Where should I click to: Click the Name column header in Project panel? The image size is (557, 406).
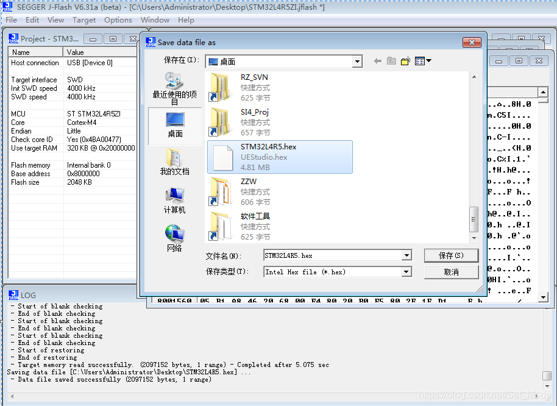point(35,52)
